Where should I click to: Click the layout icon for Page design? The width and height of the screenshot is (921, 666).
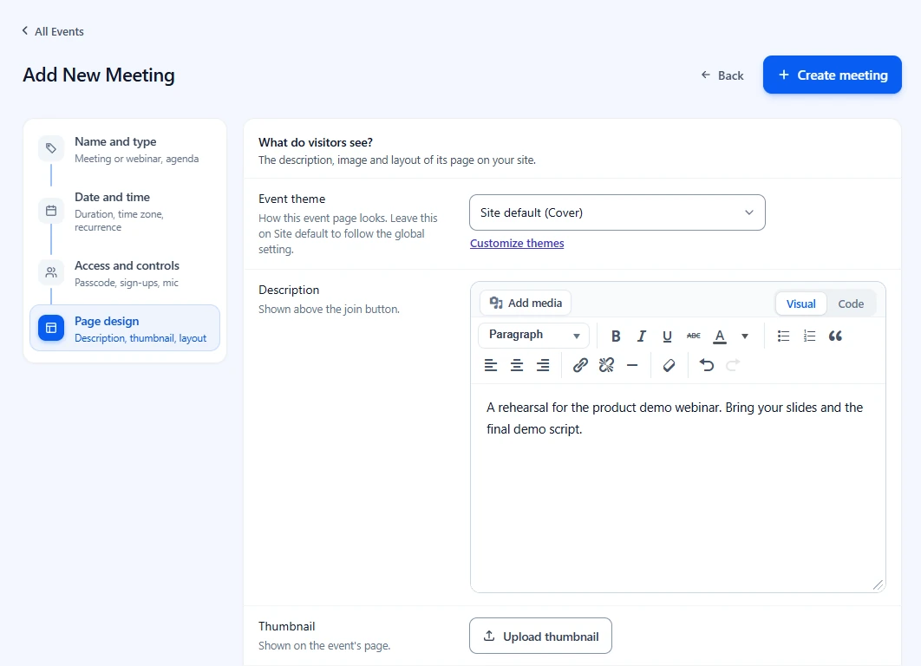[x=51, y=328]
